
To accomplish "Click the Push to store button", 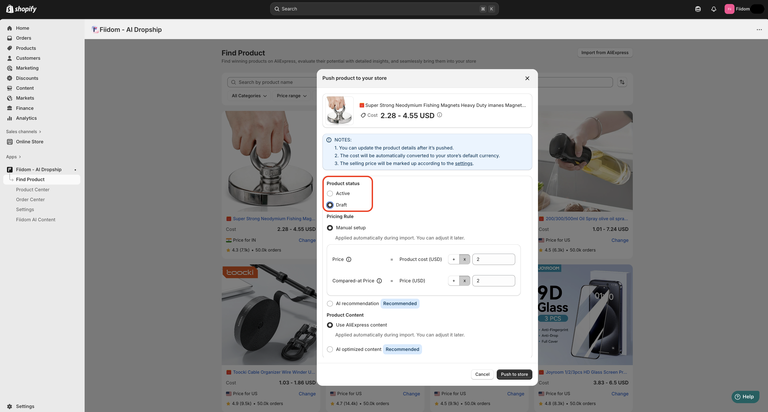I will (x=514, y=374).
